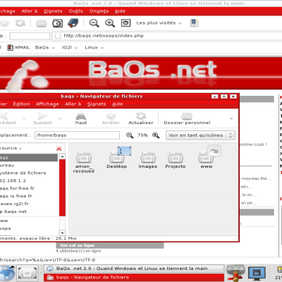This screenshot has width=282, height=282.
Task: Open Signets menu in file navigator
Action: [97, 104]
